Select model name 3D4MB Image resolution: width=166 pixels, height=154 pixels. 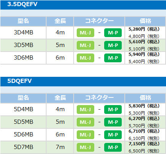click(x=23, y=32)
